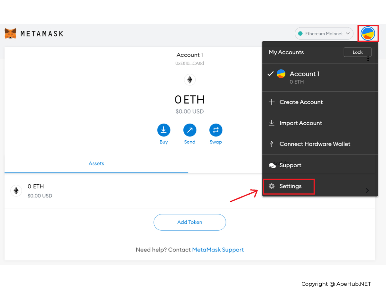Switch to the Assets tab
This screenshot has width=386, height=289.
click(x=96, y=163)
